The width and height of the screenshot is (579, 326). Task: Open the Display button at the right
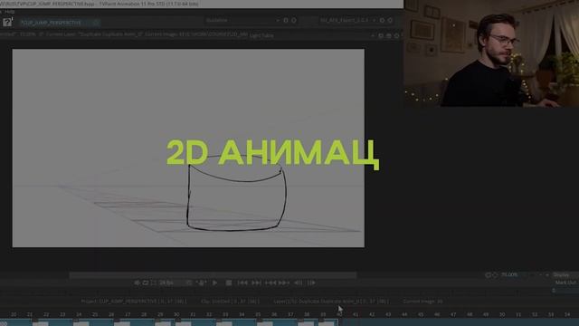pos(565,275)
